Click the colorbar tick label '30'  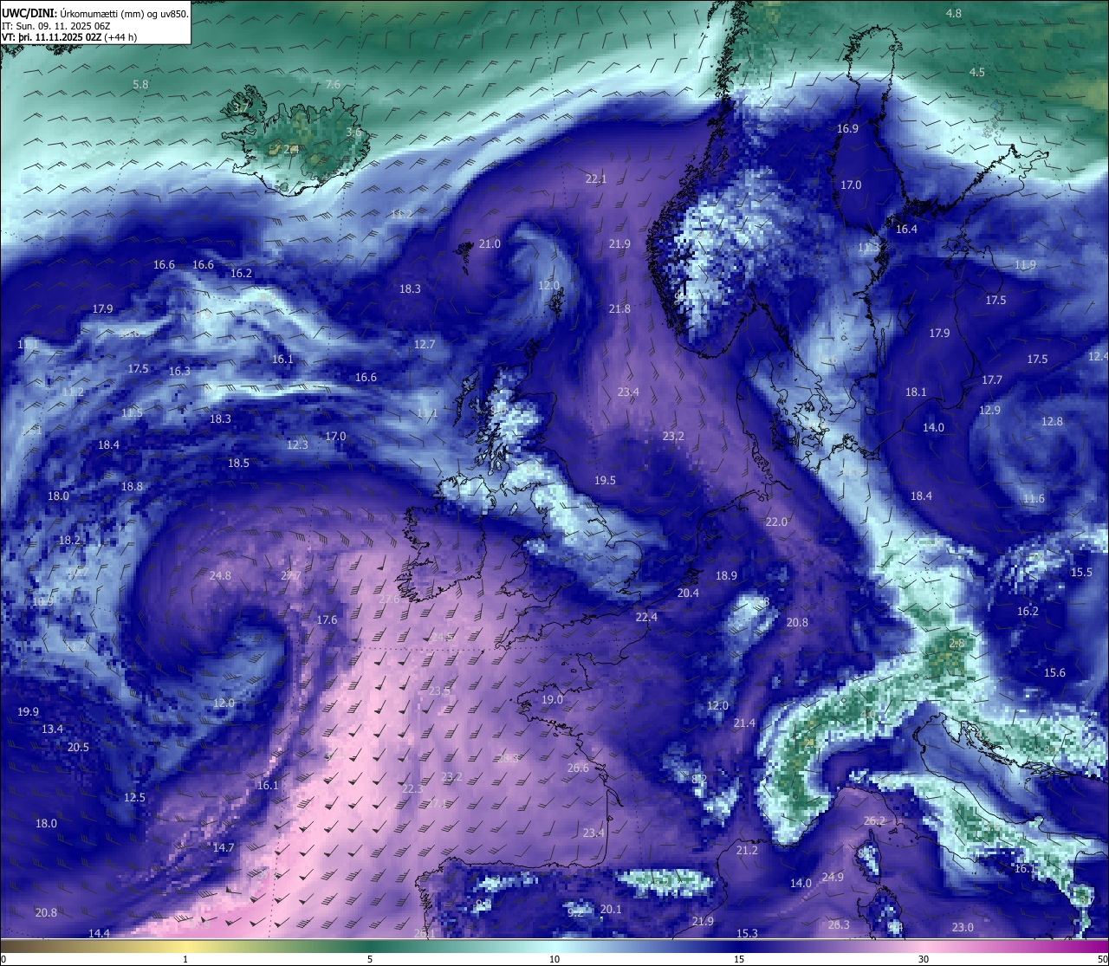(924, 959)
